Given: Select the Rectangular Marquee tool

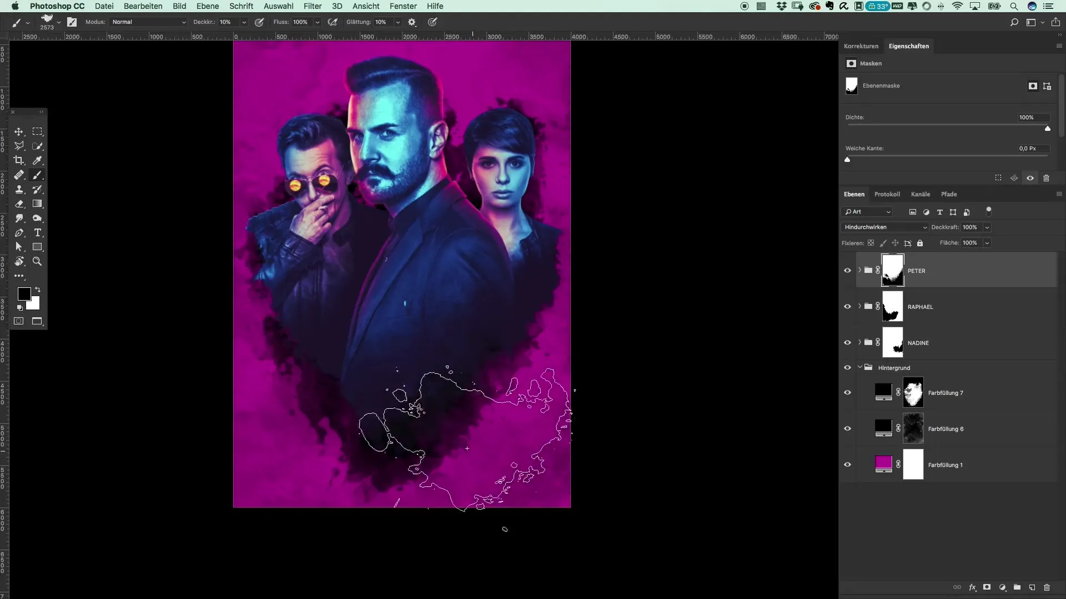Looking at the screenshot, I should pyautogui.click(x=37, y=131).
